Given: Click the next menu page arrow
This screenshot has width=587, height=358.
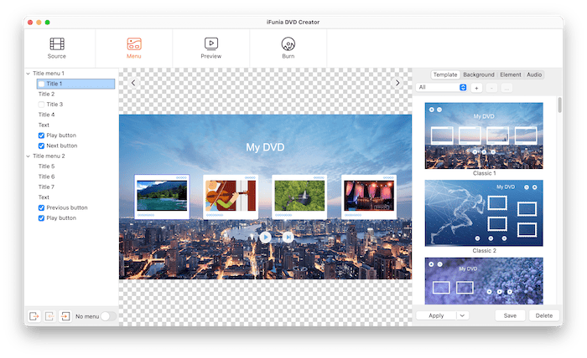Looking at the screenshot, I should click(x=397, y=83).
